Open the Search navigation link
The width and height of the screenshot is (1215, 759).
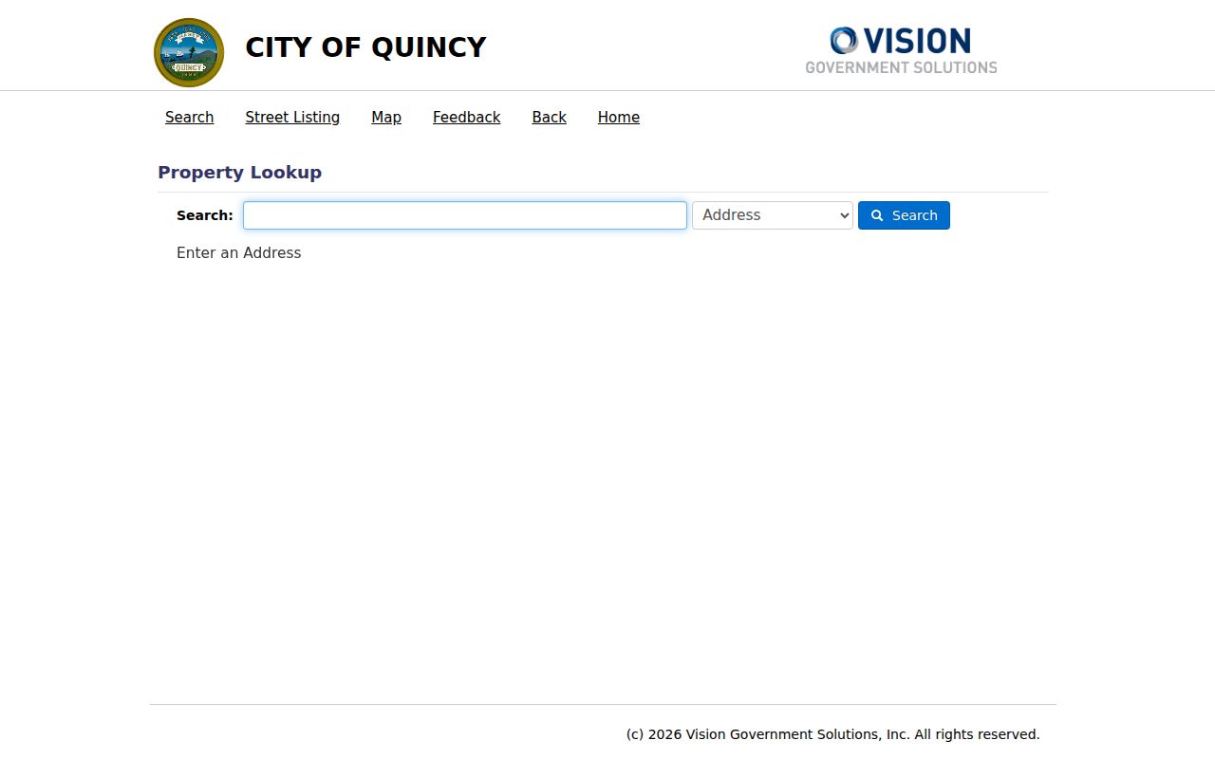(x=190, y=117)
